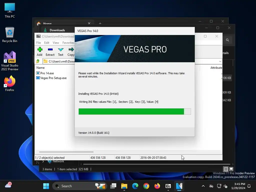Open the Edit menu in 7-Zip
This screenshot has height=192, width=256.
point(47,42)
